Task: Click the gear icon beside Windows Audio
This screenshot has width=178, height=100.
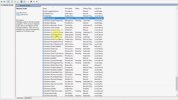Action: 43,18
